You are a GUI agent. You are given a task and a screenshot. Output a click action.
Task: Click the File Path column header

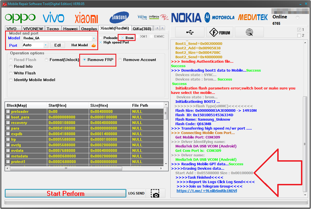coord(147,105)
